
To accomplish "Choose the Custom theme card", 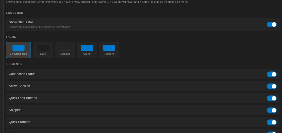I will [x=109, y=50].
